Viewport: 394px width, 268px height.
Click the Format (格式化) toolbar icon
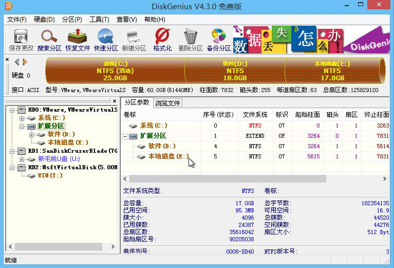[x=162, y=40]
